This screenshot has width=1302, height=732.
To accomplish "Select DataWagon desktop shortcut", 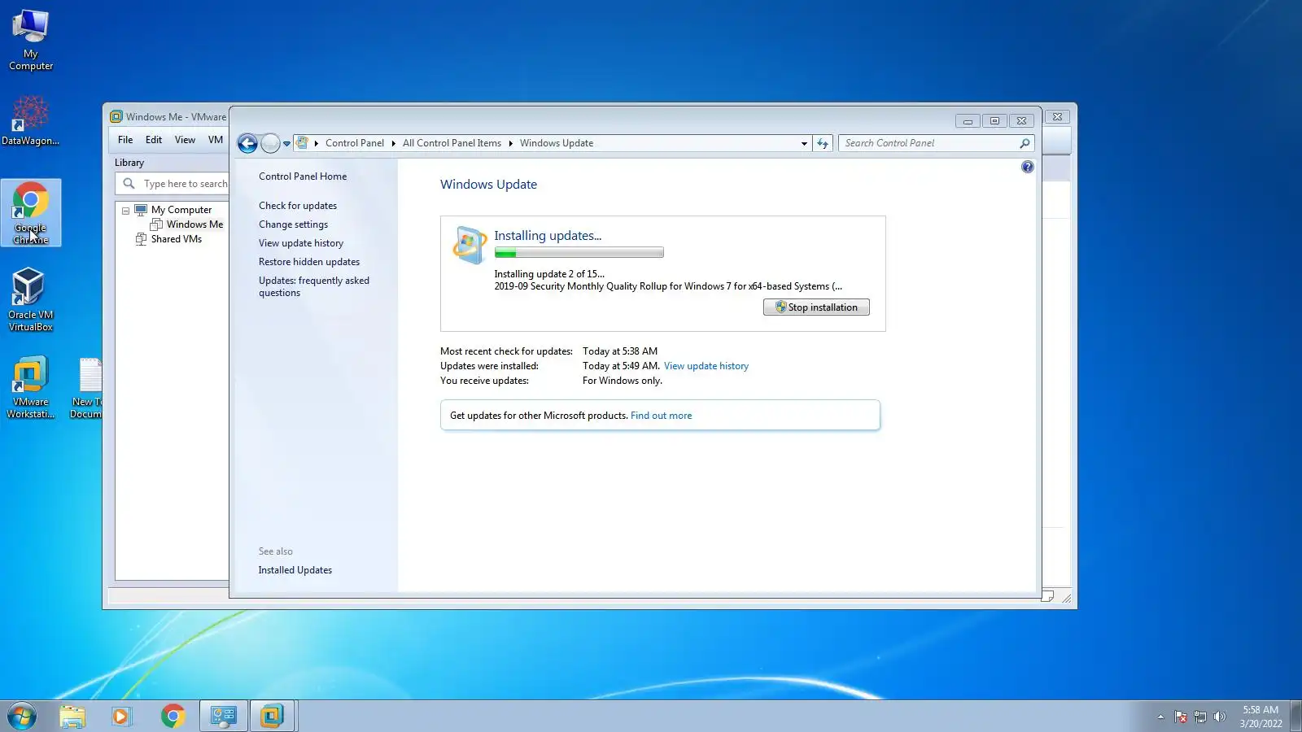I will (31, 120).
